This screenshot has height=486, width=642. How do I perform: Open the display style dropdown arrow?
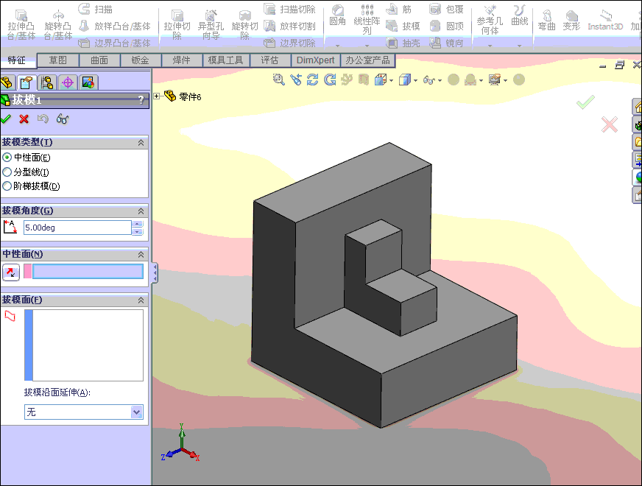415,80
